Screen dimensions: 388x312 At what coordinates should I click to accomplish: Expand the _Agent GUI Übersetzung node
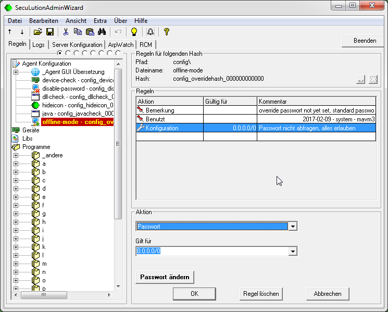16,72
